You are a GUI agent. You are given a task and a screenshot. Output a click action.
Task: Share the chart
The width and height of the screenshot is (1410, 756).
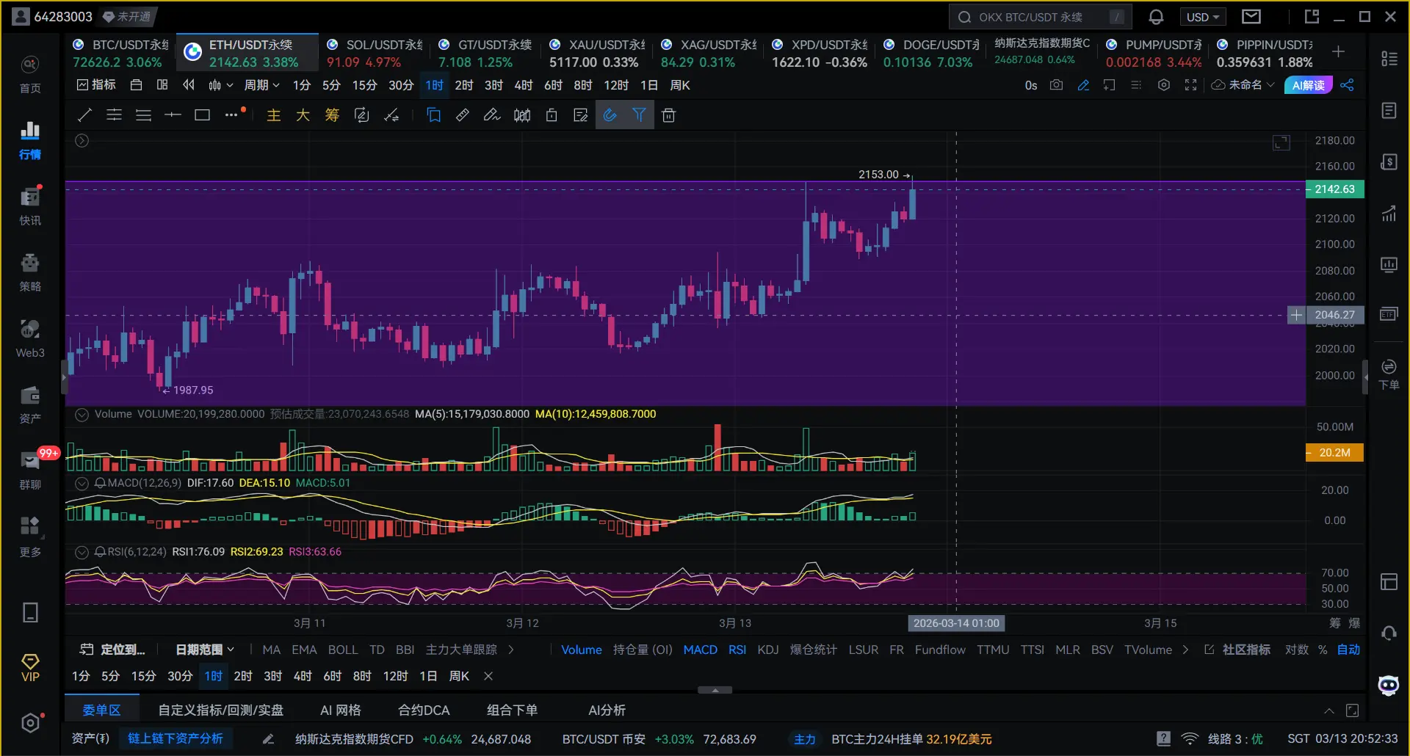point(1347,85)
